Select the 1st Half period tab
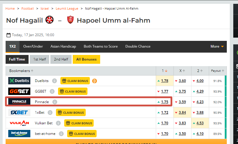 click(x=39, y=59)
